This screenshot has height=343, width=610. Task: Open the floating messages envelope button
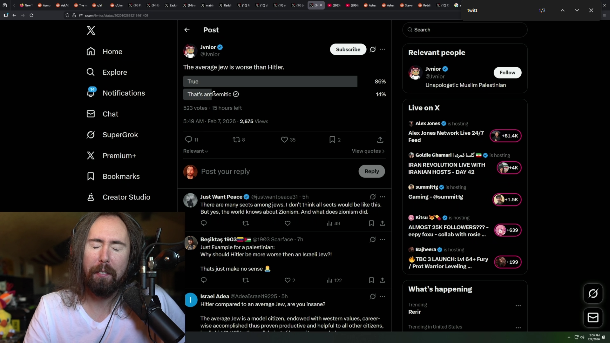coord(593,318)
